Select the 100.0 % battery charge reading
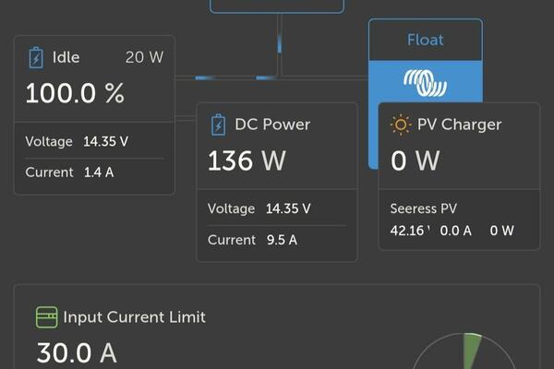Image resolution: width=554 pixels, height=369 pixels. click(x=75, y=93)
